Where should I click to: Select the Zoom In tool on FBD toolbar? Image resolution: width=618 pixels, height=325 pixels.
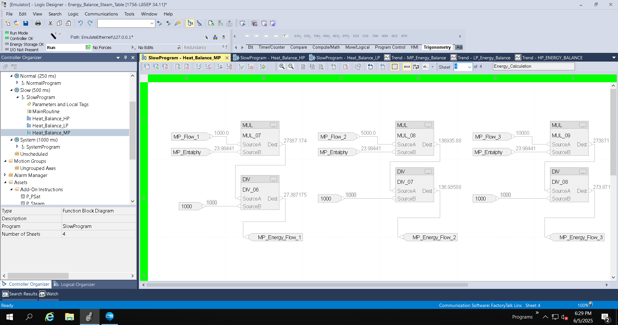pos(282,67)
